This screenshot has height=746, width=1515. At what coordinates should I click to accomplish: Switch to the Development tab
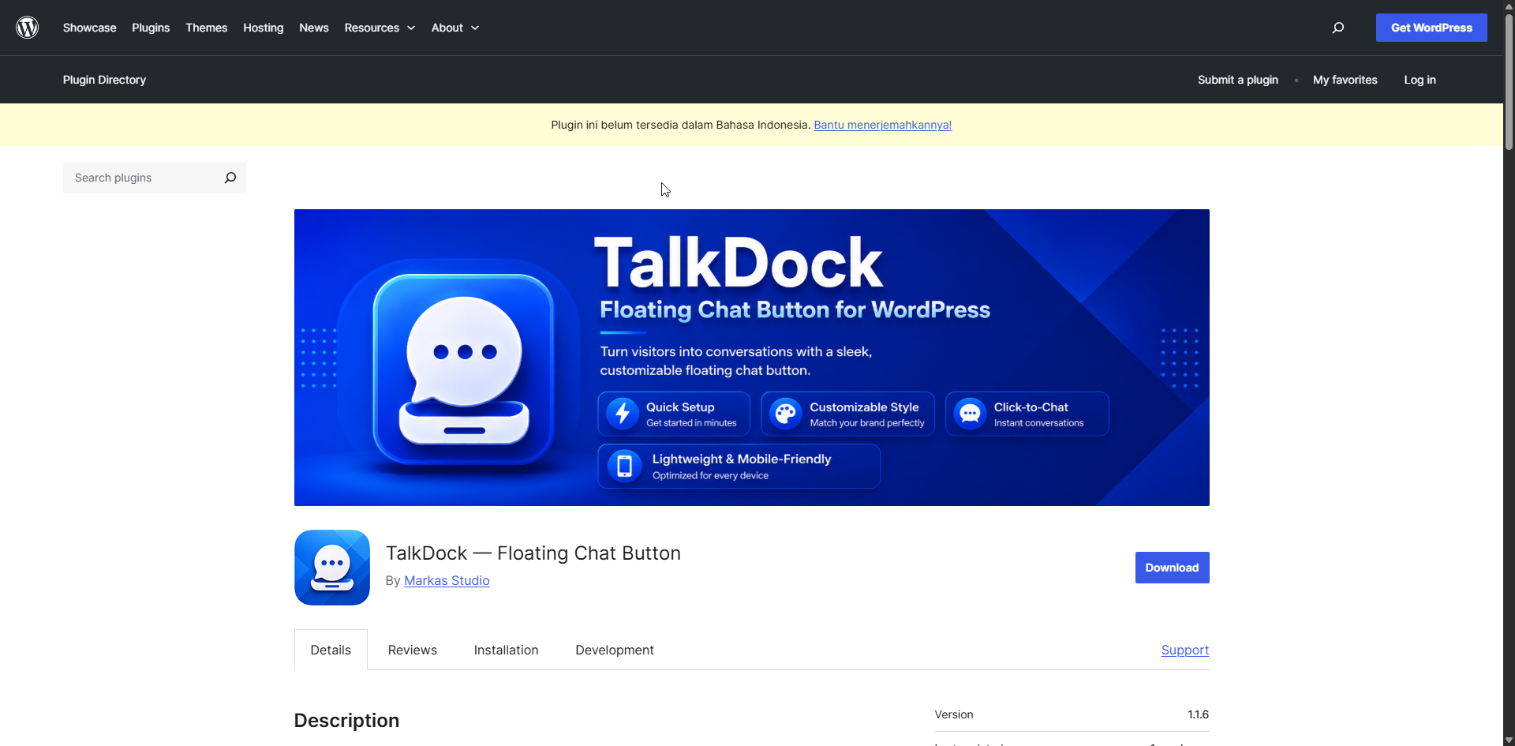coord(615,650)
